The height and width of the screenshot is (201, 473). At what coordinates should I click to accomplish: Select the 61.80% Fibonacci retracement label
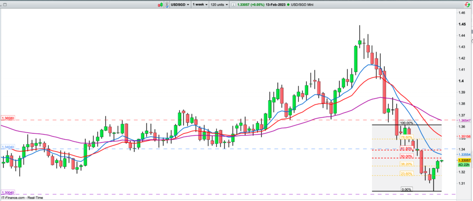click(406, 149)
